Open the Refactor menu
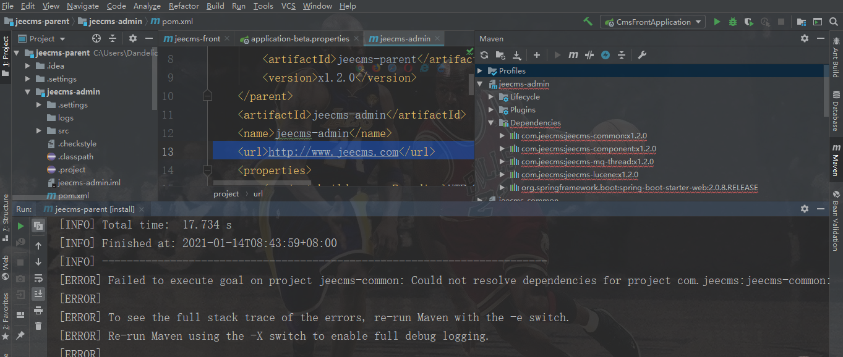Screen dimensions: 843x357 tap(184, 6)
